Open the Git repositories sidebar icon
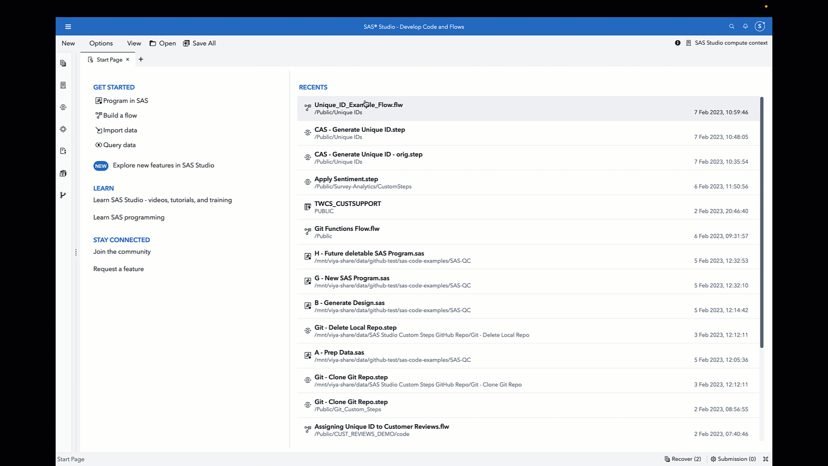This screenshot has height=466, width=828. (x=63, y=195)
